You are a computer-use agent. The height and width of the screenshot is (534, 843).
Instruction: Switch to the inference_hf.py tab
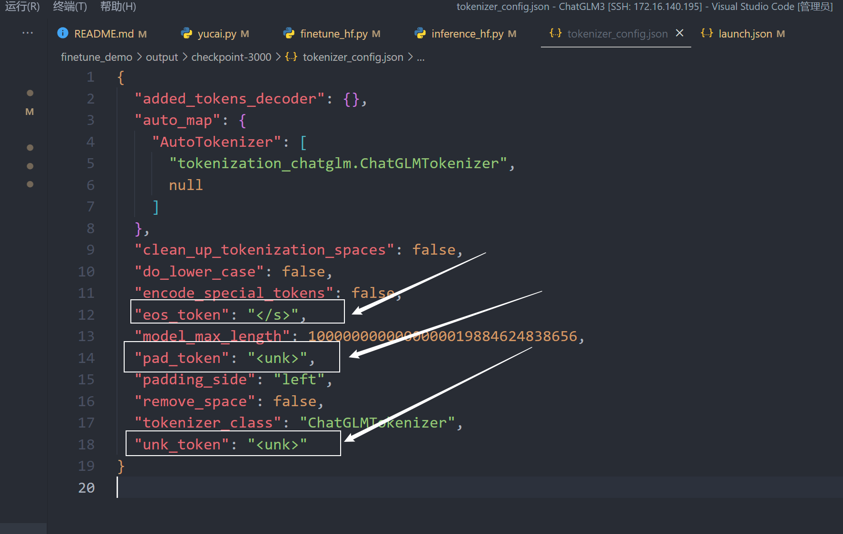pyautogui.click(x=468, y=34)
